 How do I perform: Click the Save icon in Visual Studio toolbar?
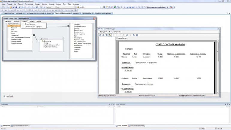click(13, 7)
